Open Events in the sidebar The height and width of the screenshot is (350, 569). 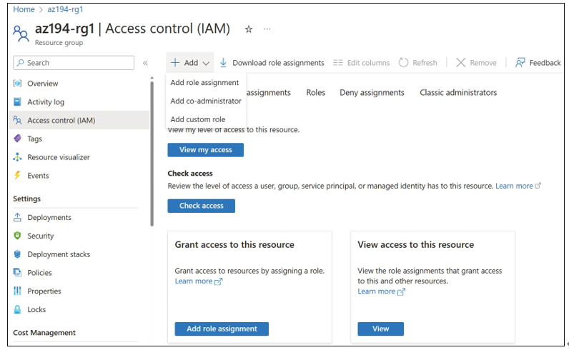(x=38, y=176)
